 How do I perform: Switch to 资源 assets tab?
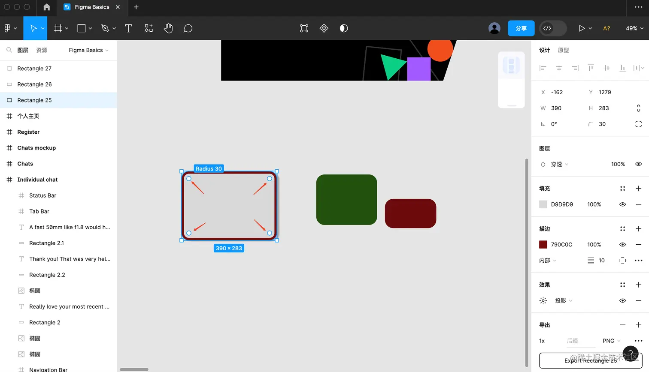pos(42,50)
